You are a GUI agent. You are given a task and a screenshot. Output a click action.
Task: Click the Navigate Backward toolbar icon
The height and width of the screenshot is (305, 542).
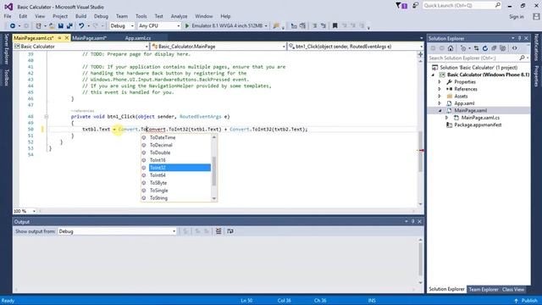click(x=13, y=26)
